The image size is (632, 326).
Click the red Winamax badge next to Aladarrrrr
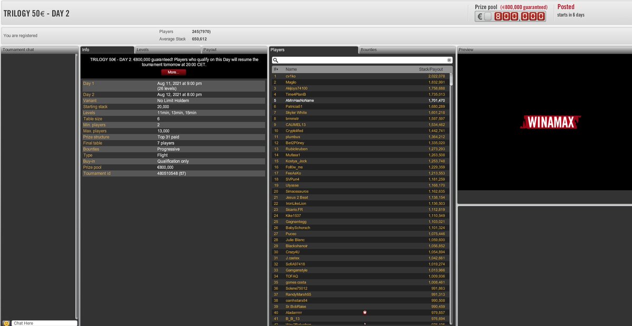(364, 312)
